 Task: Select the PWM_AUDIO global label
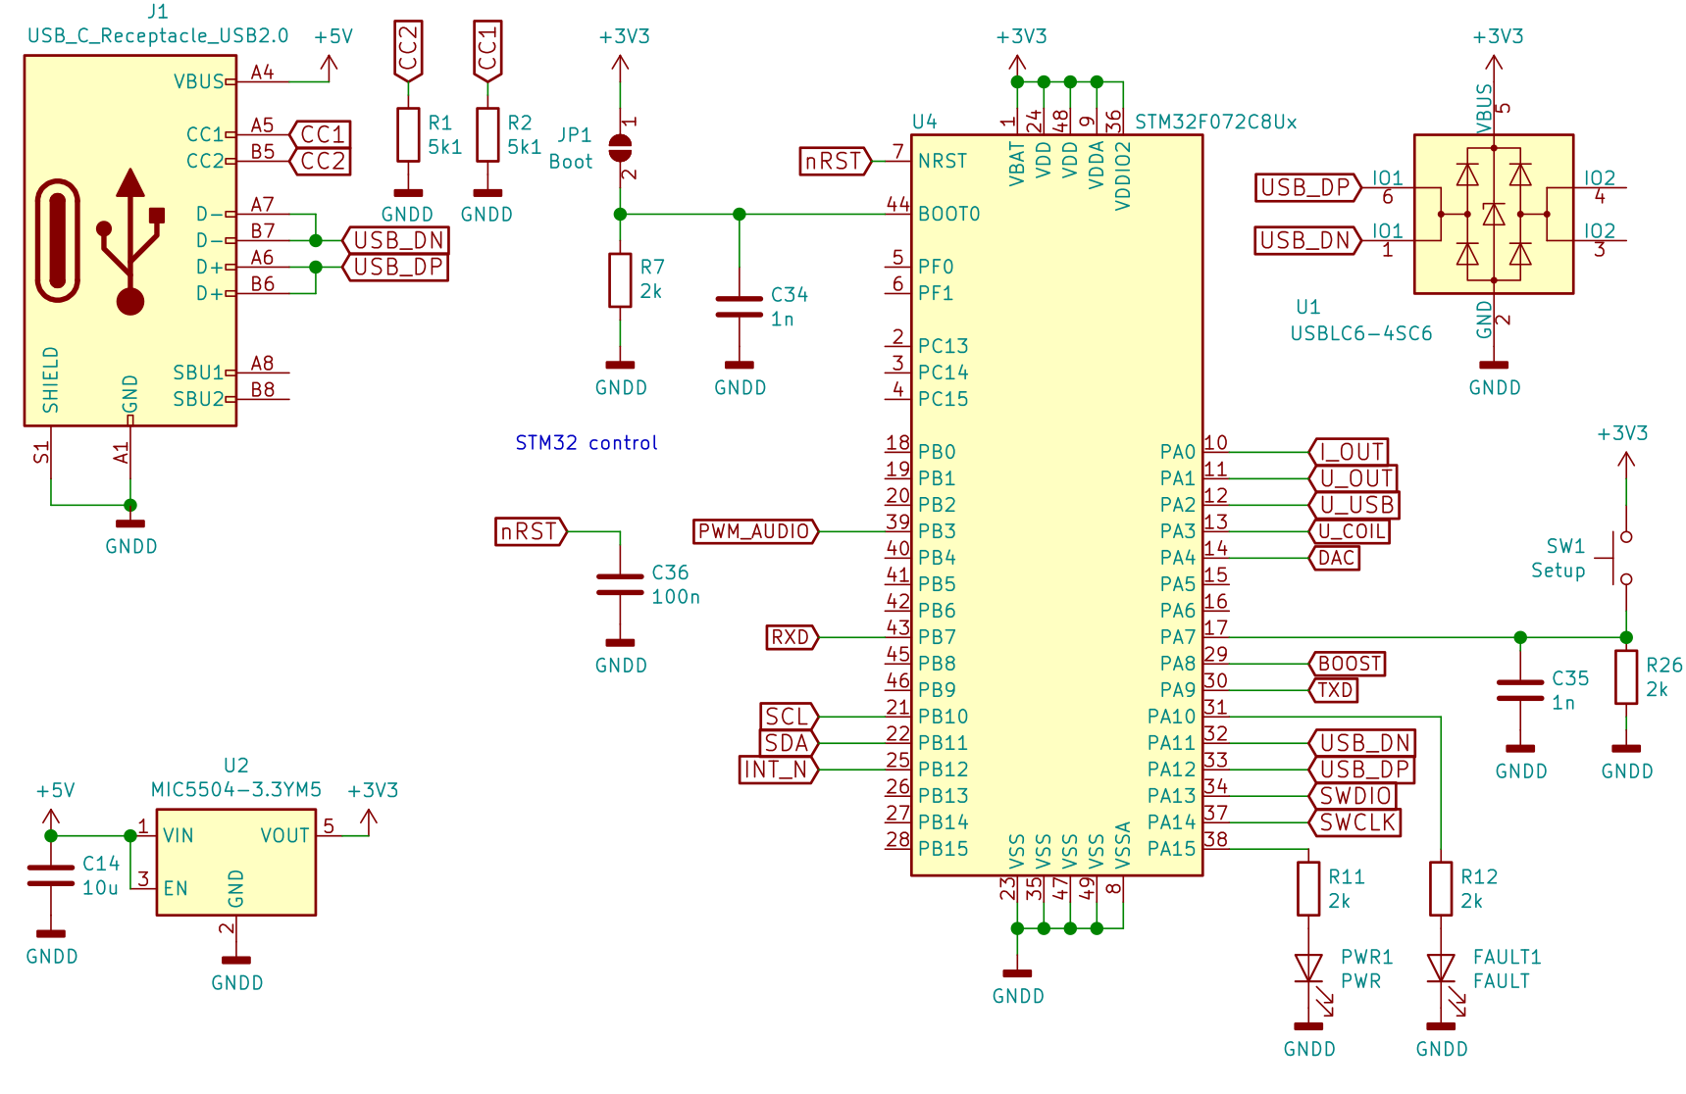pyautogui.click(x=755, y=531)
